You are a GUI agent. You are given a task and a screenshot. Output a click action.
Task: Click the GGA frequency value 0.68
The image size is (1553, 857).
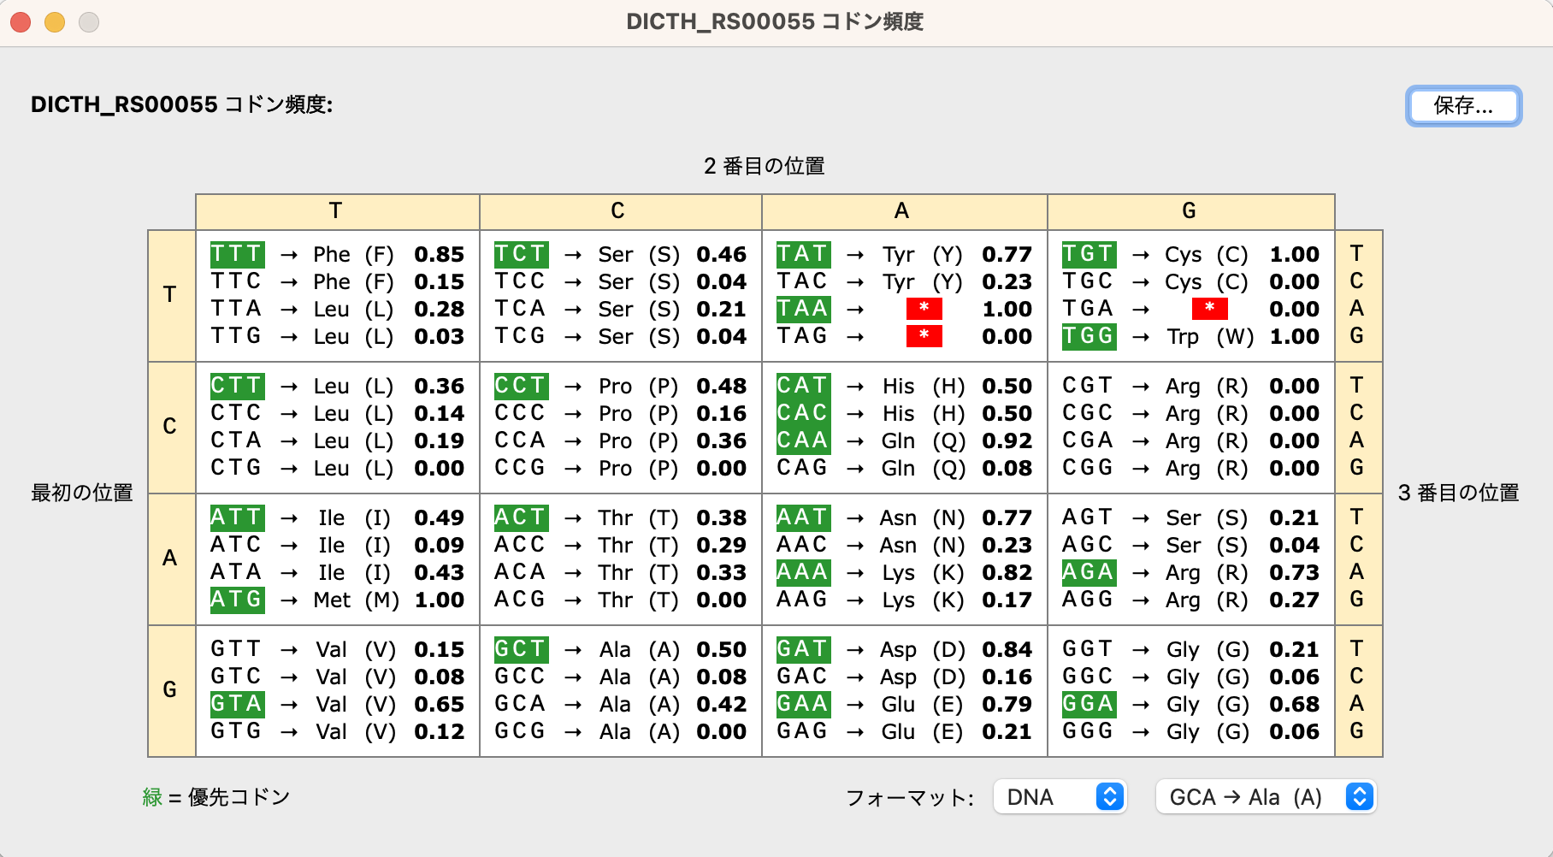[1294, 704]
